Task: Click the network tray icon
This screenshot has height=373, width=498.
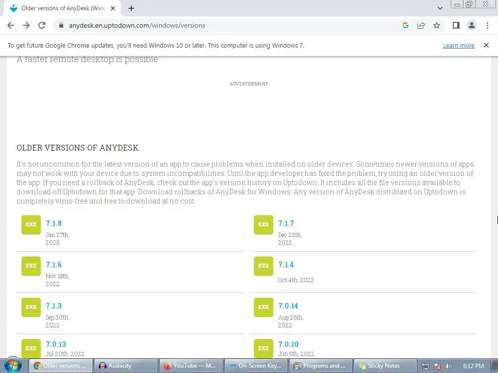Action: (425, 366)
